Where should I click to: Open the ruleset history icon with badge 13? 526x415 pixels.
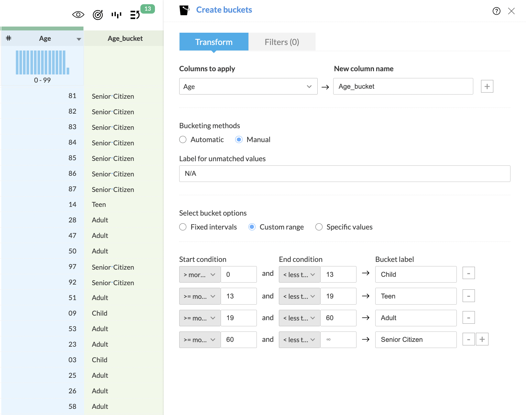(x=135, y=15)
